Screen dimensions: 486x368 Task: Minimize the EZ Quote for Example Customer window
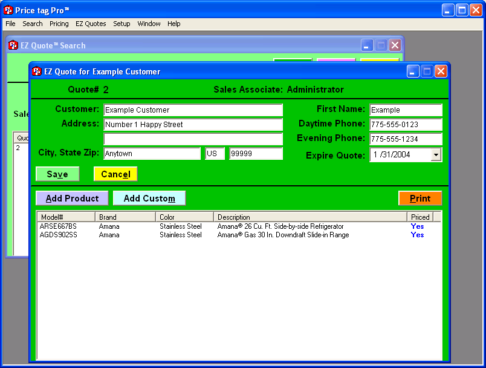coord(412,71)
